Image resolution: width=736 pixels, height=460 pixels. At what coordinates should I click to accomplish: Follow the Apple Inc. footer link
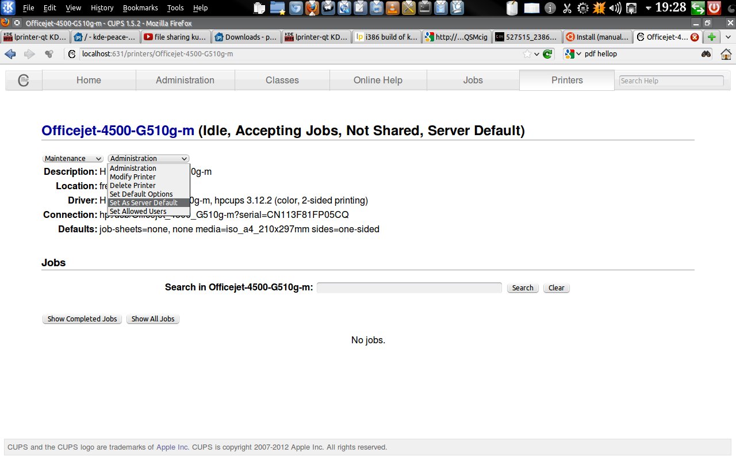pos(172,447)
